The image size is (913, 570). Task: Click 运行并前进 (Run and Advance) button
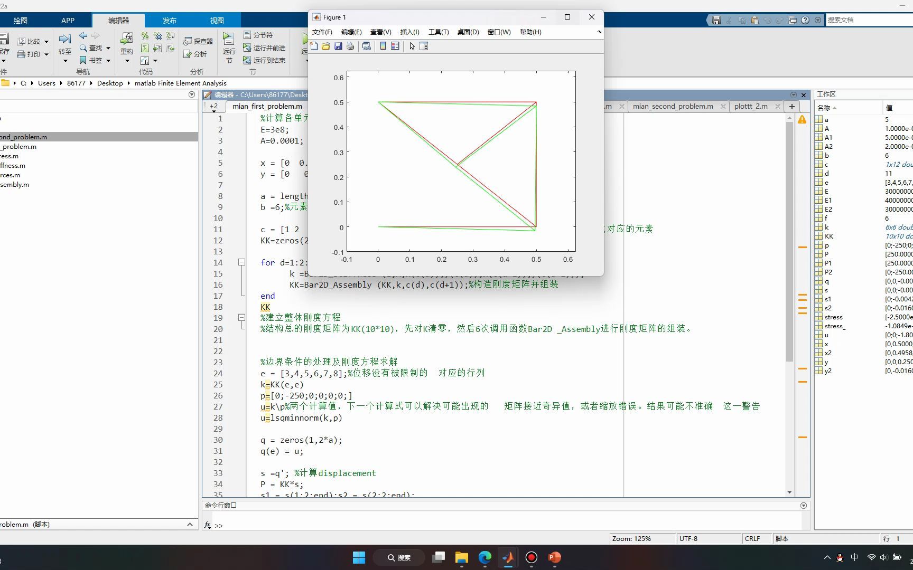(264, 47)
